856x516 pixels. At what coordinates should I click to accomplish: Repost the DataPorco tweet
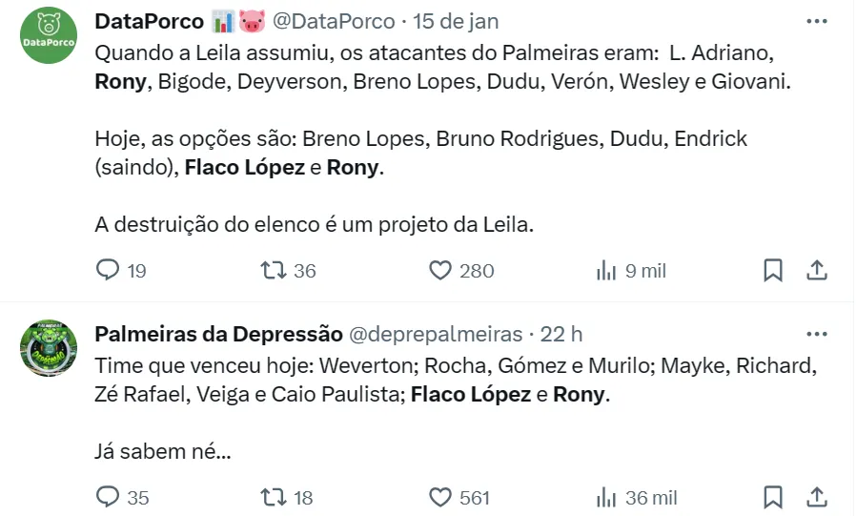click(274, 271)
